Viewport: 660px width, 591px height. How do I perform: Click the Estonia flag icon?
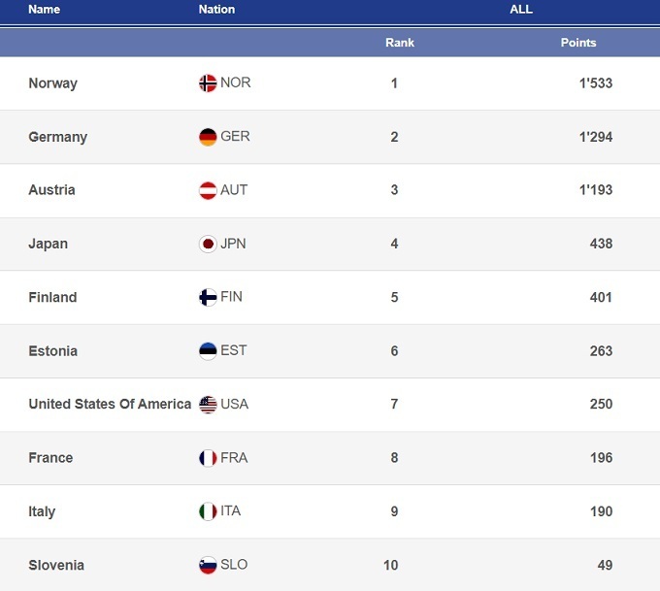point(208,350)
